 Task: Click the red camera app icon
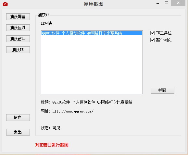(5, 4)
